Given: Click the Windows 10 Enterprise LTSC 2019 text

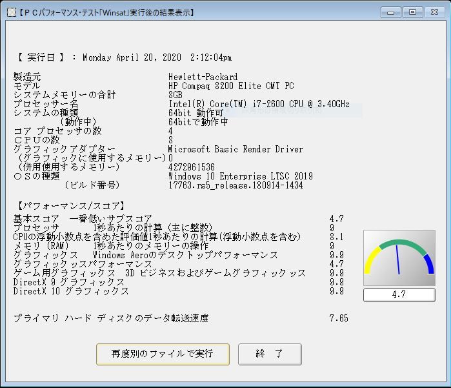Looking at the screenshot, I should click(240, 176).
